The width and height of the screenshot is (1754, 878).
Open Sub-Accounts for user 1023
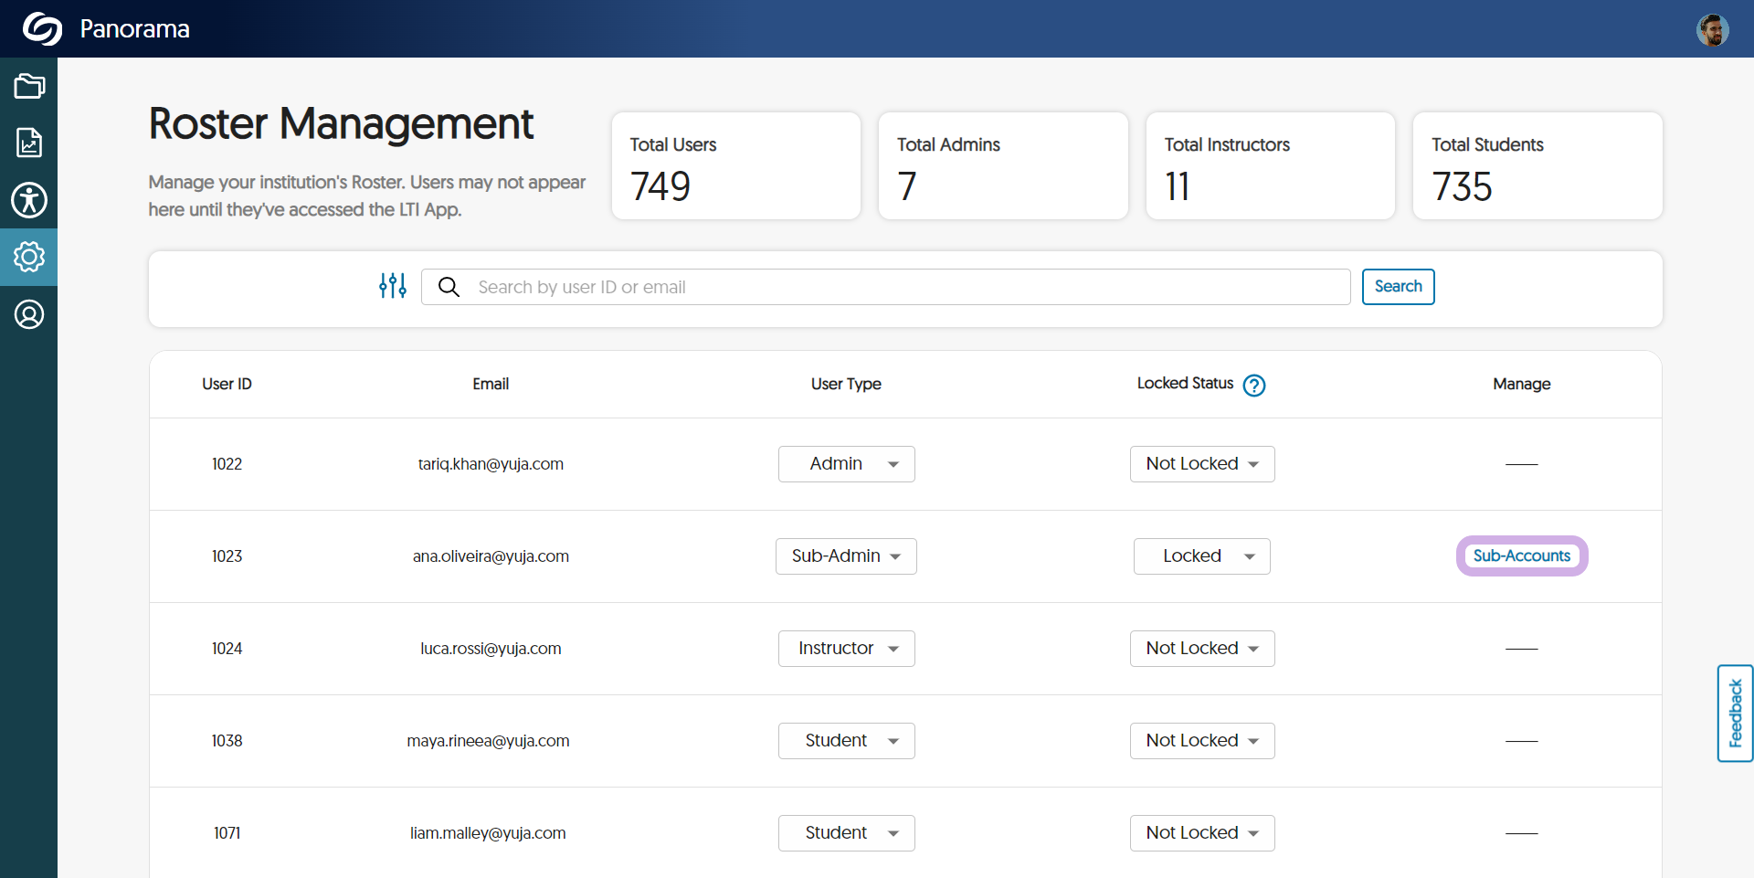click(1521, 556)
